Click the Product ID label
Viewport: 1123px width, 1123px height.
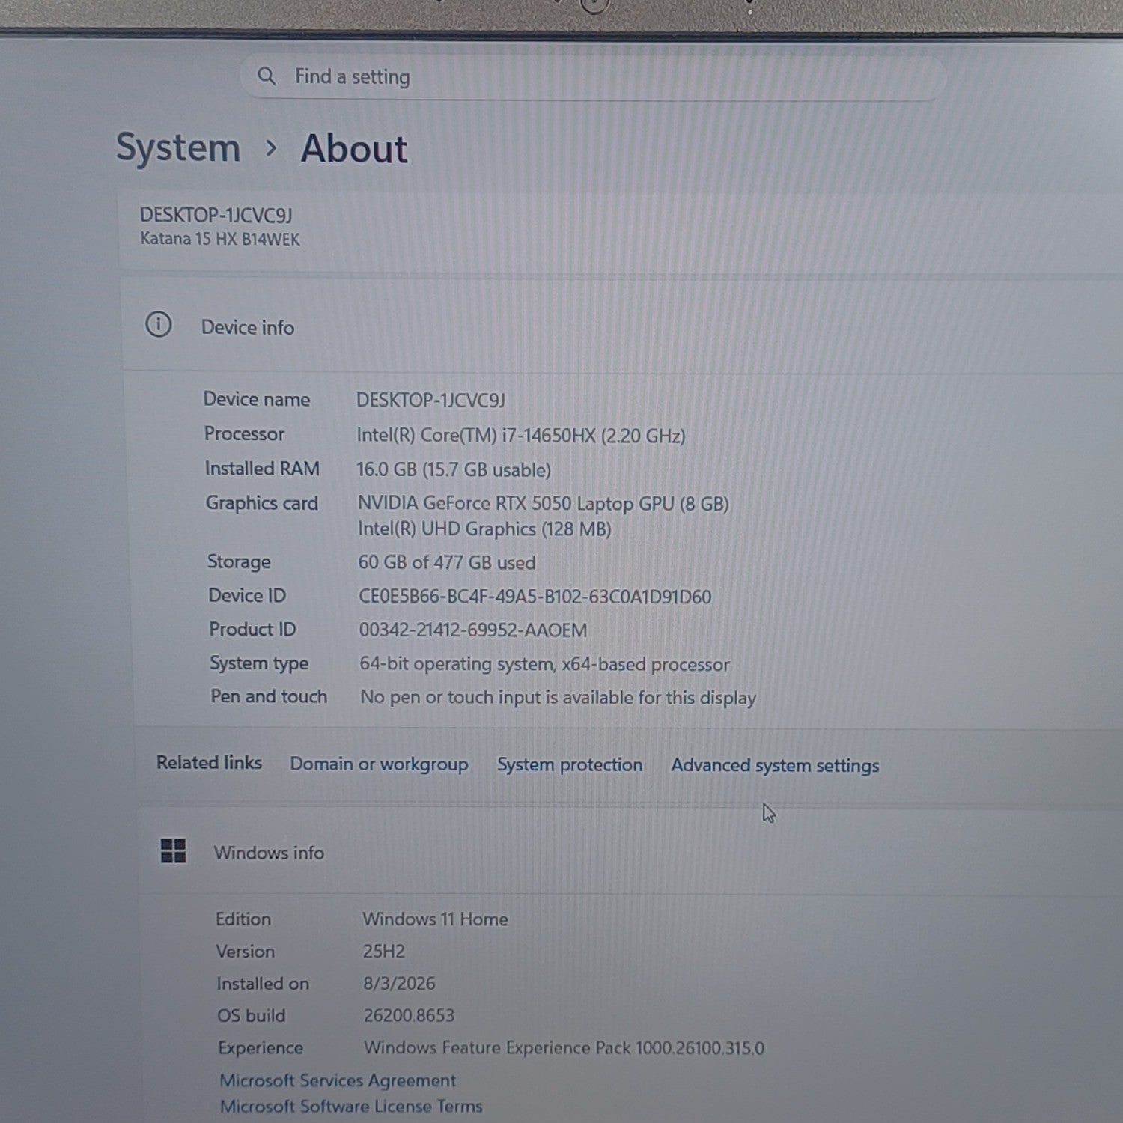pos(252,630)
